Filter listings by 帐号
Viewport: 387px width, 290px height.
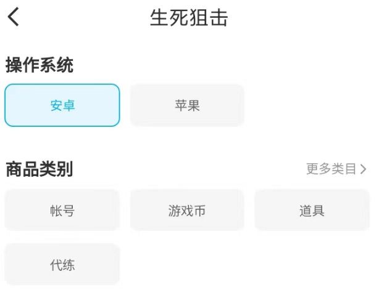62,211
